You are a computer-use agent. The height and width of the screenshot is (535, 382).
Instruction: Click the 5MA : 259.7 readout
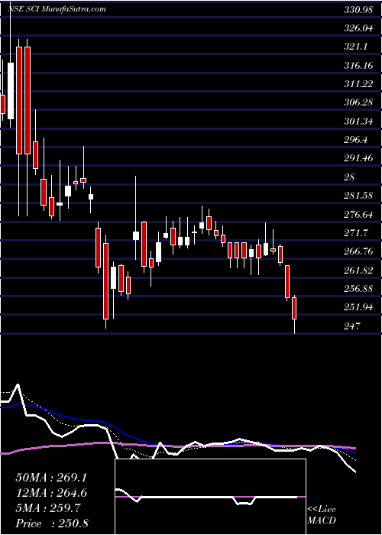click(48, 508)
